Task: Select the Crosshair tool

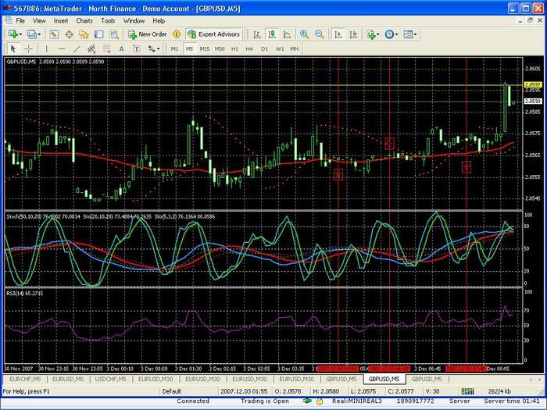Action: 29,48
